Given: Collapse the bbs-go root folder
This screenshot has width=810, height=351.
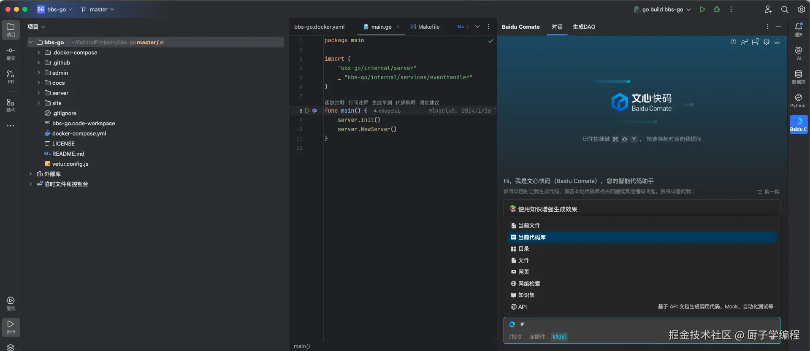Looking at the screenshot, I should [x=30, y=42].
